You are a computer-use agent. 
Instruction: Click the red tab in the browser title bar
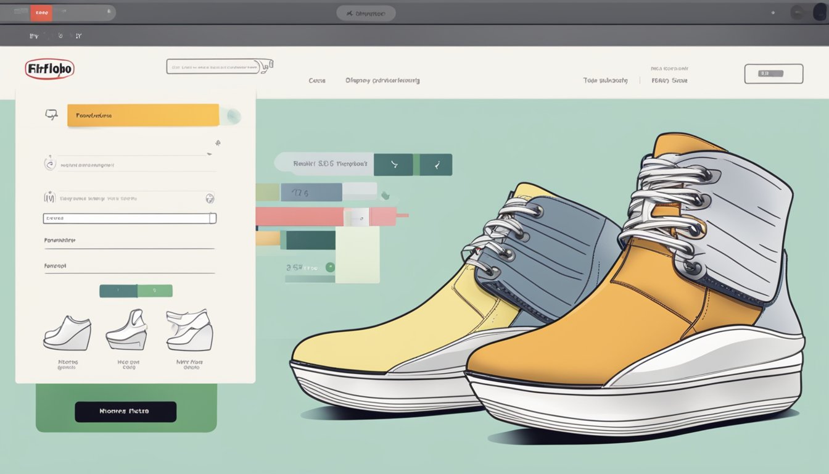click(x=42, y=12)
